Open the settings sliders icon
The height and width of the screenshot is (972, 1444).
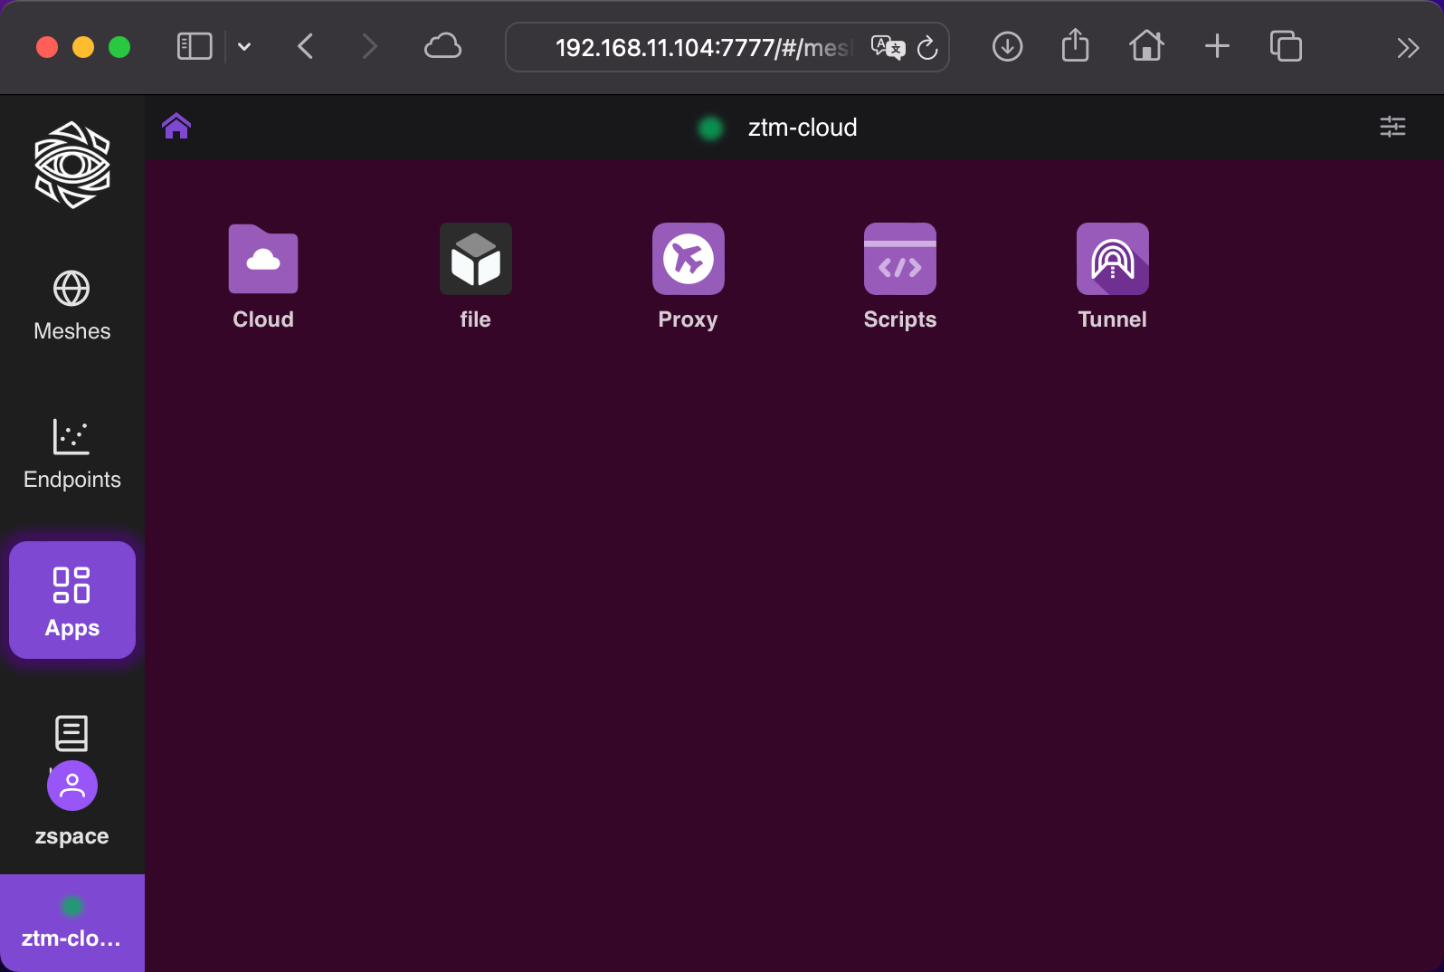(1392, 127)
